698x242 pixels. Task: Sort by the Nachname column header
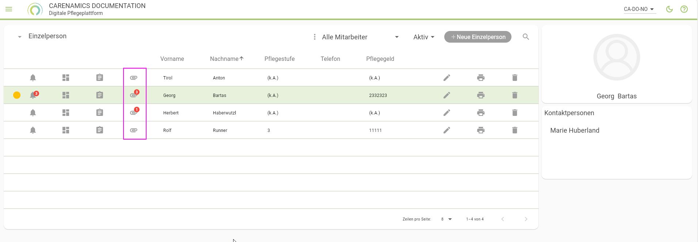tap(224, 59)
